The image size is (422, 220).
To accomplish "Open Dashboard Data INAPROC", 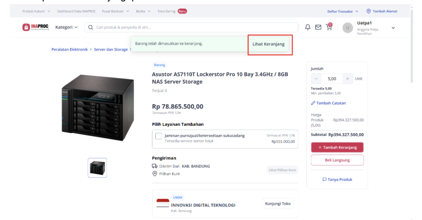I will (x=76, y=11).
